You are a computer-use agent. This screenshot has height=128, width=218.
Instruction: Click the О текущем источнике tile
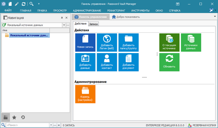[169, 43]
